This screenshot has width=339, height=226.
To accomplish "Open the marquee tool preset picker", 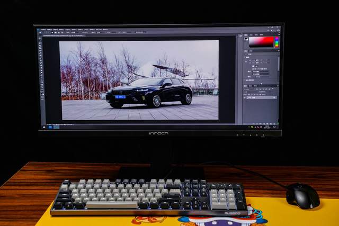I will (x=46, y=32).
